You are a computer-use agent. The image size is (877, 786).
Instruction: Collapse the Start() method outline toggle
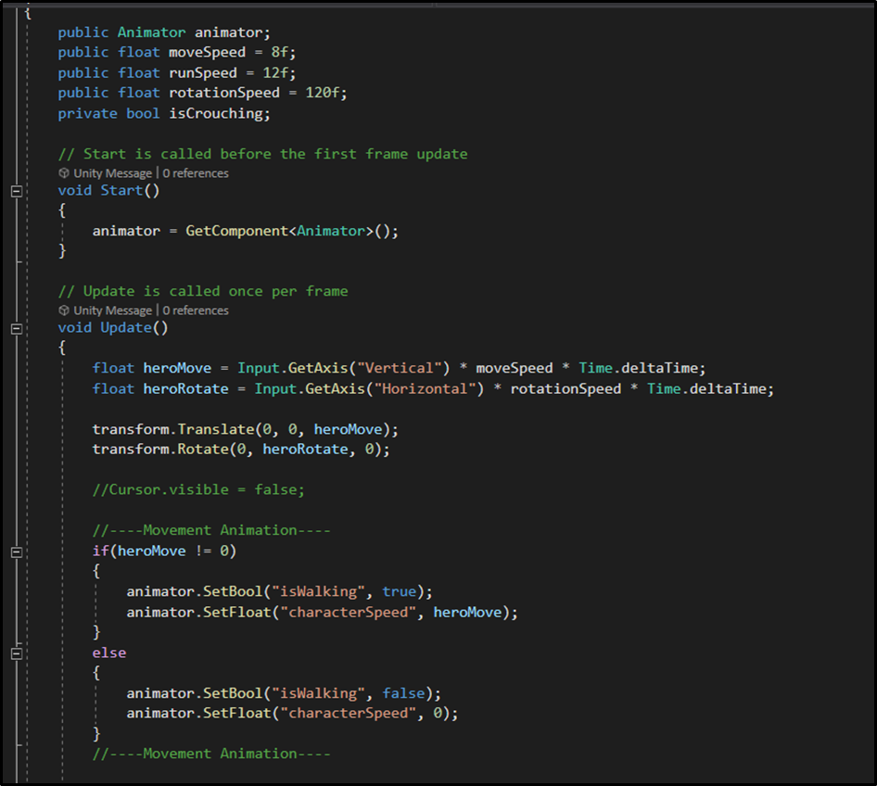17,191
